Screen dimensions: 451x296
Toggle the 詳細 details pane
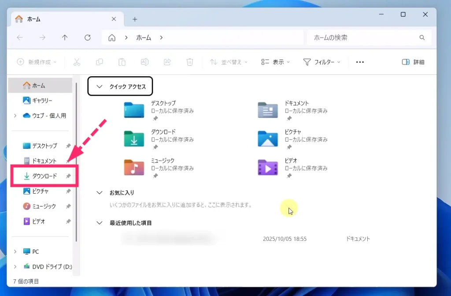pos(413,62)
